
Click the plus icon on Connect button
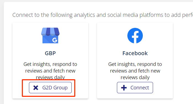point(124,88)
